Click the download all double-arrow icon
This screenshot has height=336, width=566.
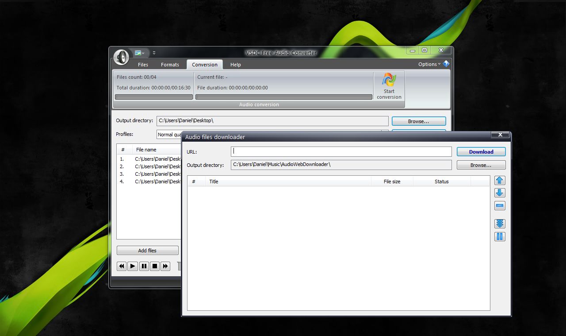(500, 224)
